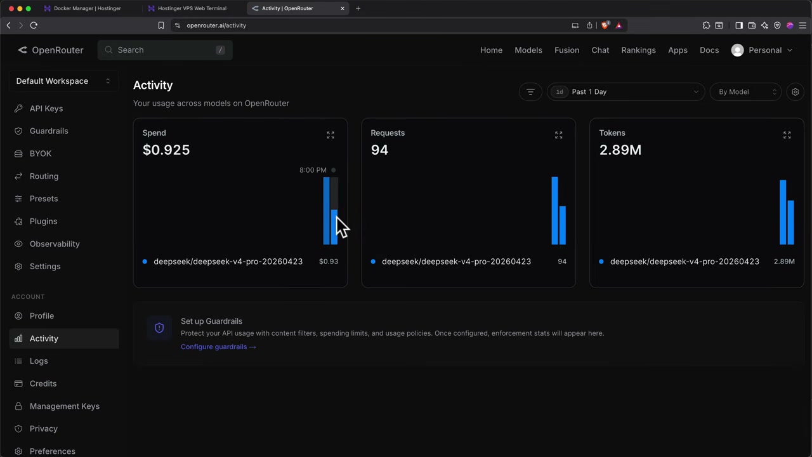Open site information icon in the address bar
Screen dimensions: 812x457
coord(178,25)
